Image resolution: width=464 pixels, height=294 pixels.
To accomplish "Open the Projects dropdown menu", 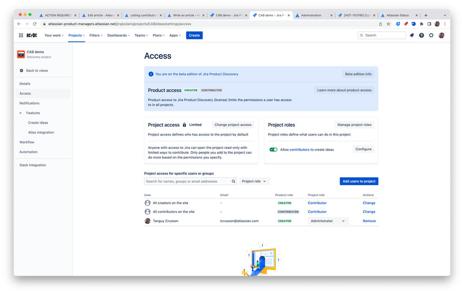I will [77, 35].
